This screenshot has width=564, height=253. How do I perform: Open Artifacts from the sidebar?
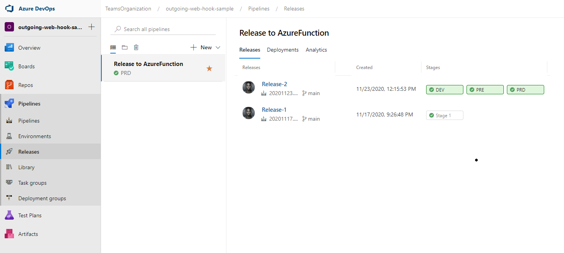coord(27,234)
